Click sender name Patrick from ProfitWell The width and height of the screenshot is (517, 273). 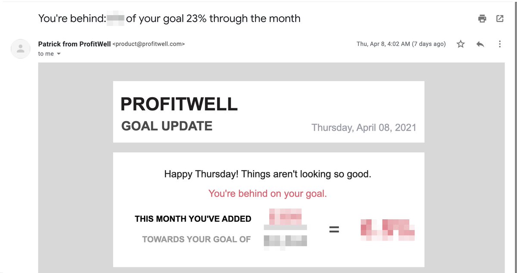[74, 44]
